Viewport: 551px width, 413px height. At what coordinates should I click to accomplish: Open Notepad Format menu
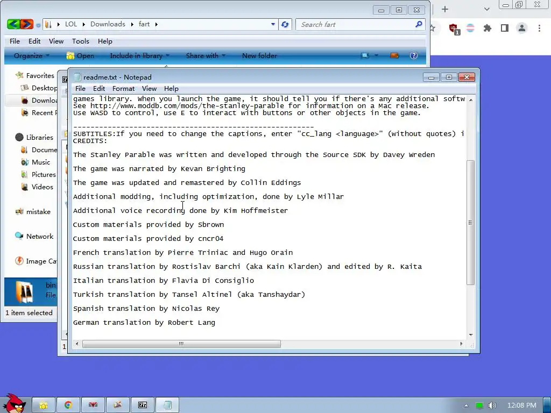tap(123, 89)
